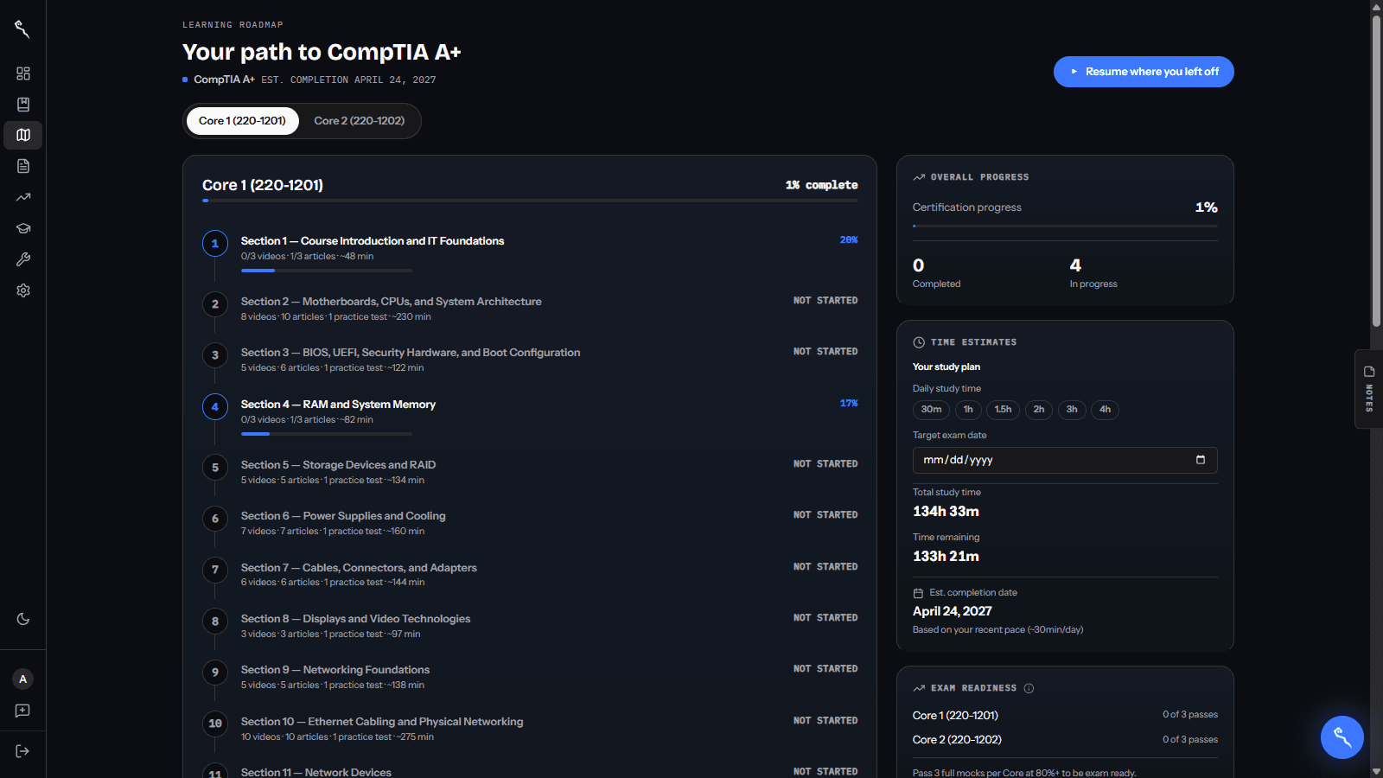Image resolution: width=1383 pixels, height=778 pixels.
Task: Open the trending chart icon in sidebar
Action: (23, 197)
